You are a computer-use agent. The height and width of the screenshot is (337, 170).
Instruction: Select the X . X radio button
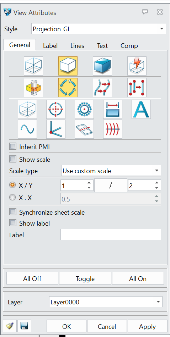click(12, 198)
